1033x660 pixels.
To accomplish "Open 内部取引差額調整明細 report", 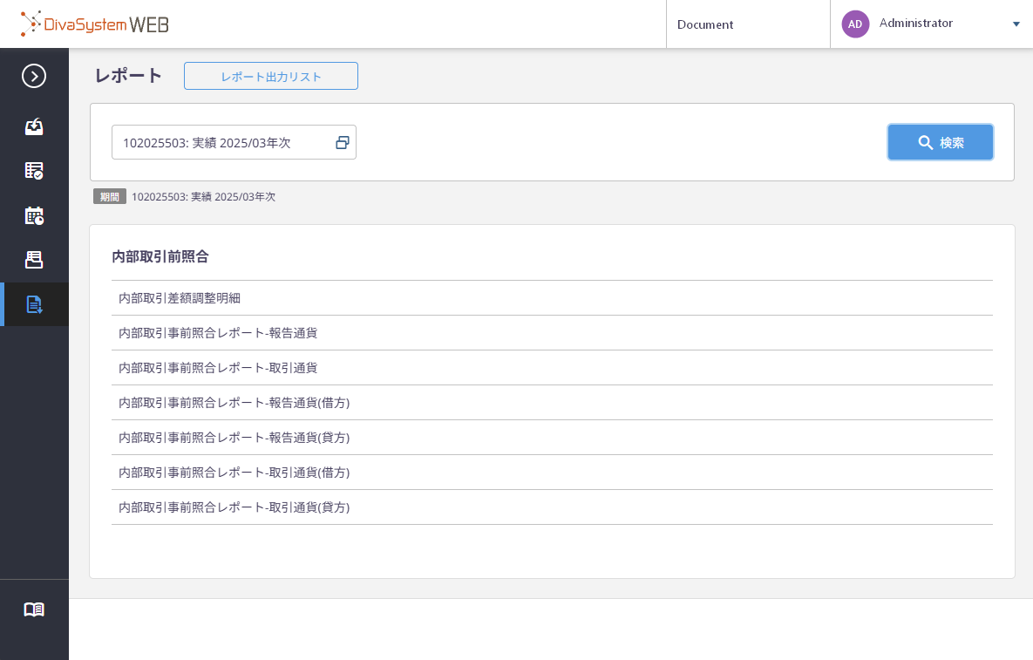I will pyautogui.click(x=552, y=297).
